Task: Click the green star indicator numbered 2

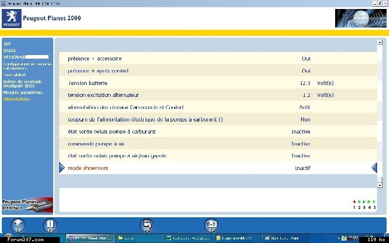Action: (359, 202)
